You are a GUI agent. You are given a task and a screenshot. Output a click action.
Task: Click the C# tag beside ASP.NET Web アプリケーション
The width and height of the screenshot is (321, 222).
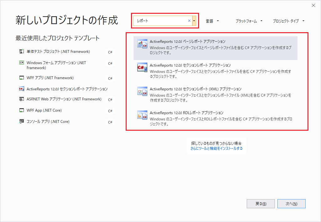pos(110,100)
